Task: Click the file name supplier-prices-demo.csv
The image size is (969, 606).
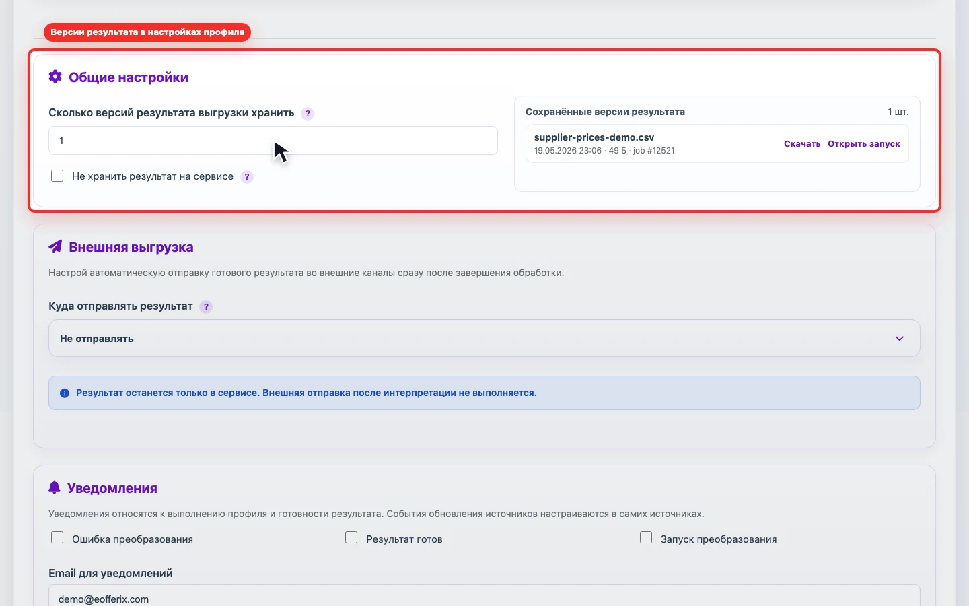Action: click(x=594, y=137)
